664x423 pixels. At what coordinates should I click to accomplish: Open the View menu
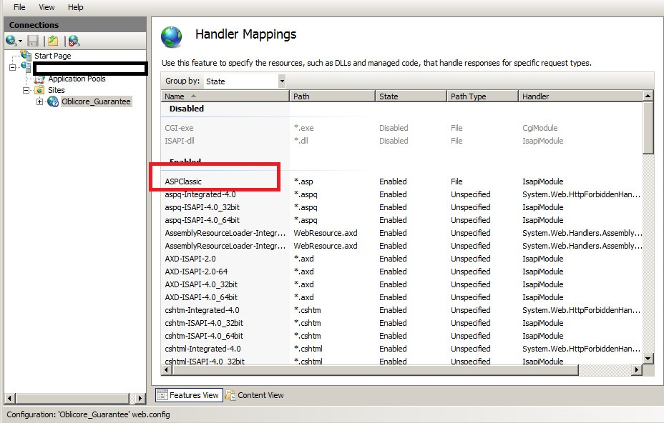pos(47,7)
